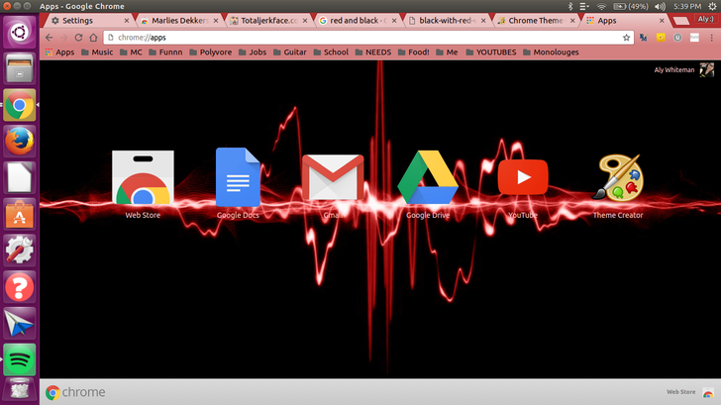This screenshot has width=721, height=405.
Task: Open Theme Creator app
Action: pos(618,177)
